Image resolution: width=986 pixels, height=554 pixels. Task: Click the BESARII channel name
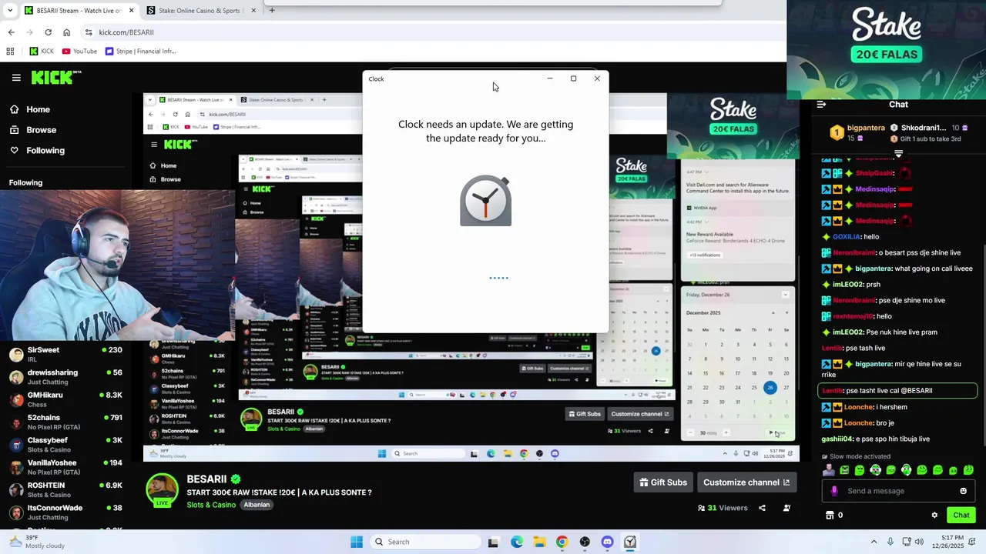tap(206, 479)
